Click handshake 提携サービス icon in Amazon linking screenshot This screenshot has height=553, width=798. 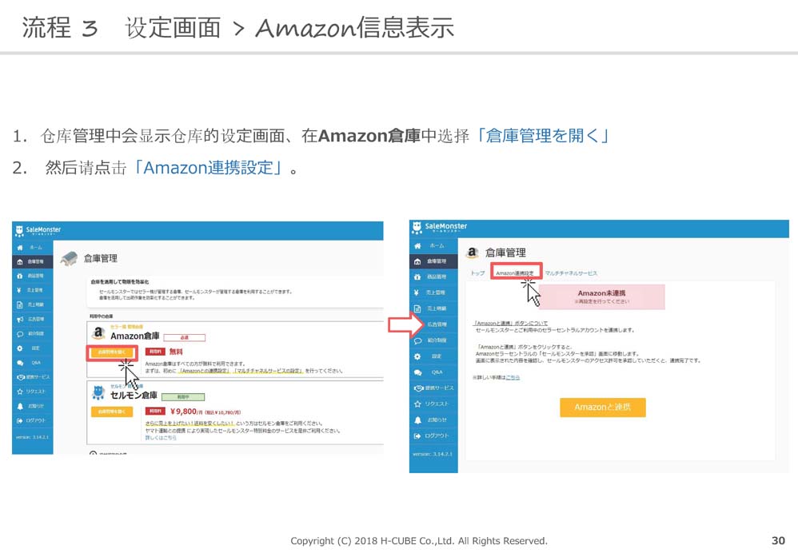click(419, 388)
